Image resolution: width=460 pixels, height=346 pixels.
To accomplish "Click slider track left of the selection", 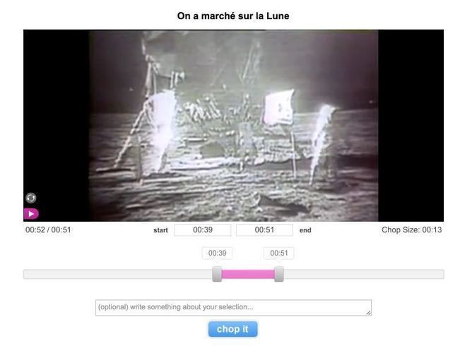I will click(x=118, y=275).
